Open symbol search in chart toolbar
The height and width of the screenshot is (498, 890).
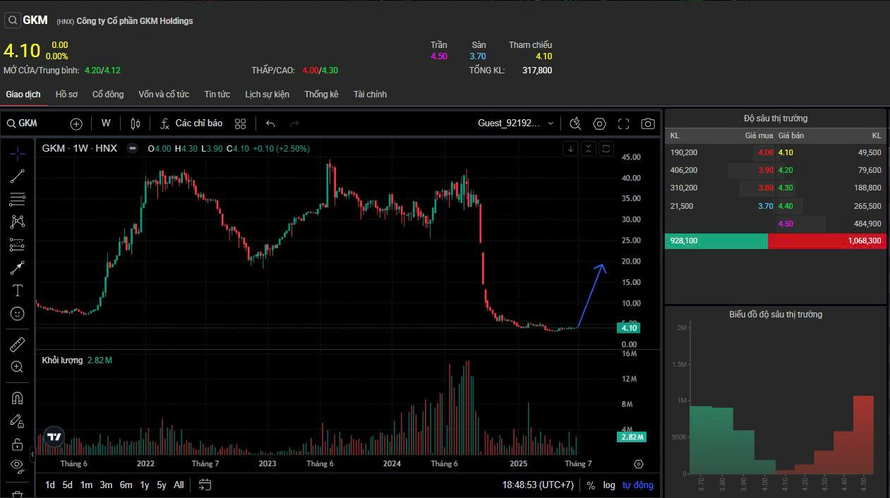pos(22,123)
